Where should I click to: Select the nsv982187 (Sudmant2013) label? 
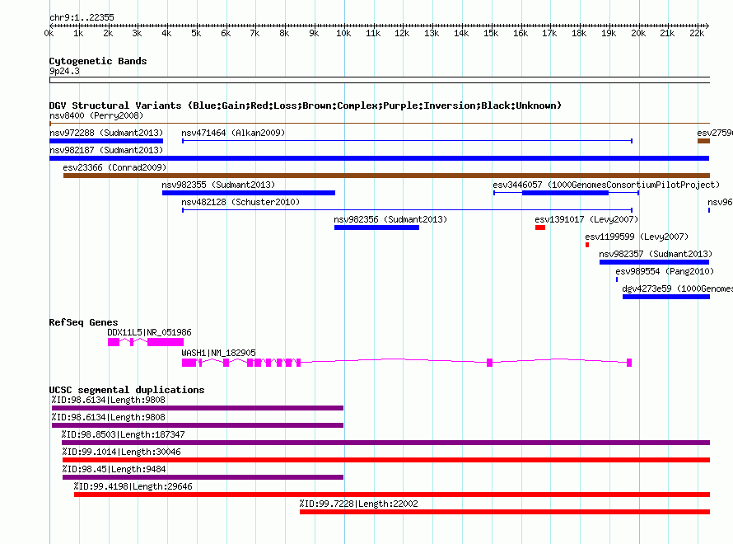point(106,150)
